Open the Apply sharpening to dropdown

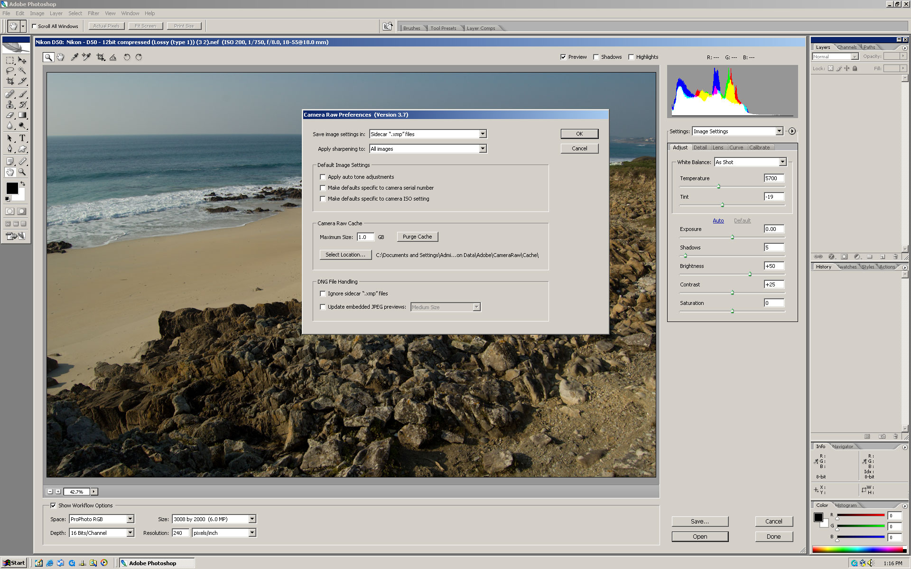coord(483,148)
